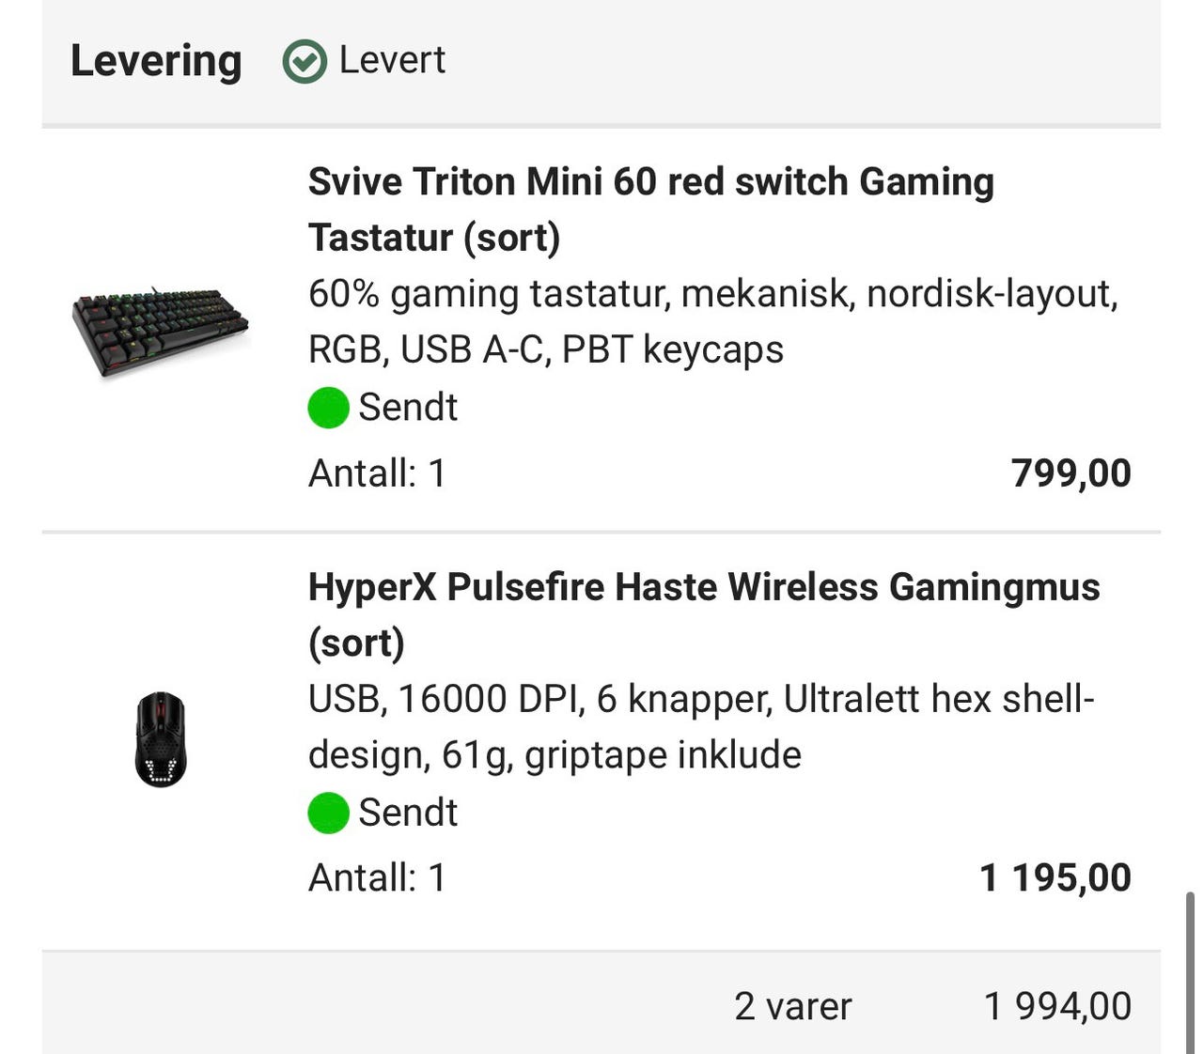Click the green Sendt status dot for keyboard
Viewport: 1203px width, 1054px height.
(328, 407)
